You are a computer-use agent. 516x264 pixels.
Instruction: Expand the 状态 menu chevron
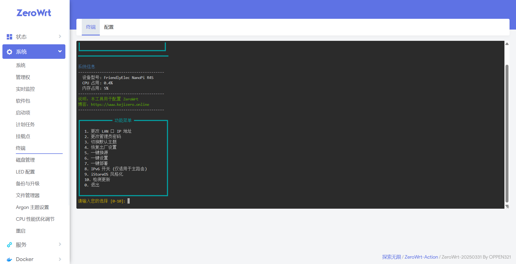point(60,36)
